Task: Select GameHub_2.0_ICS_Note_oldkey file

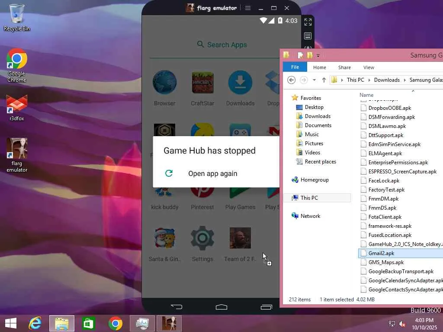Action: point(402,244)
